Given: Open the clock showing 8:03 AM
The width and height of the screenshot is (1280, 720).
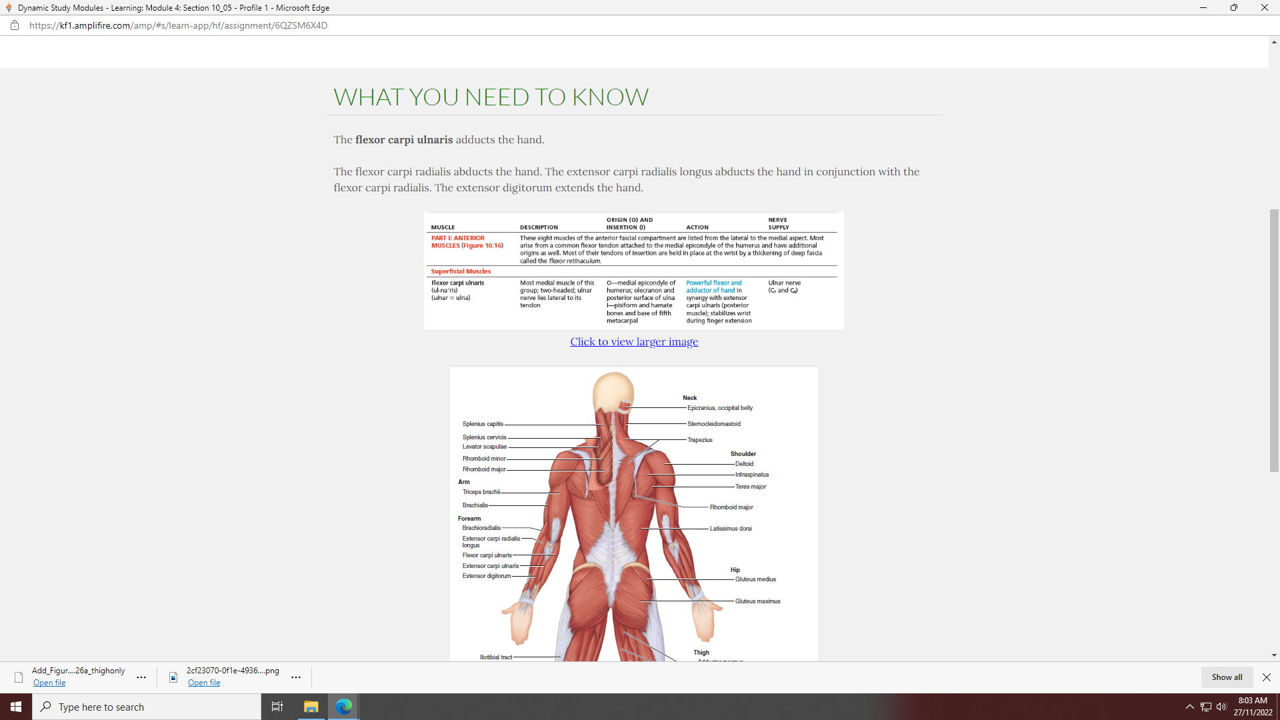Looking at the screenshot, I should tap(1253, 707).
